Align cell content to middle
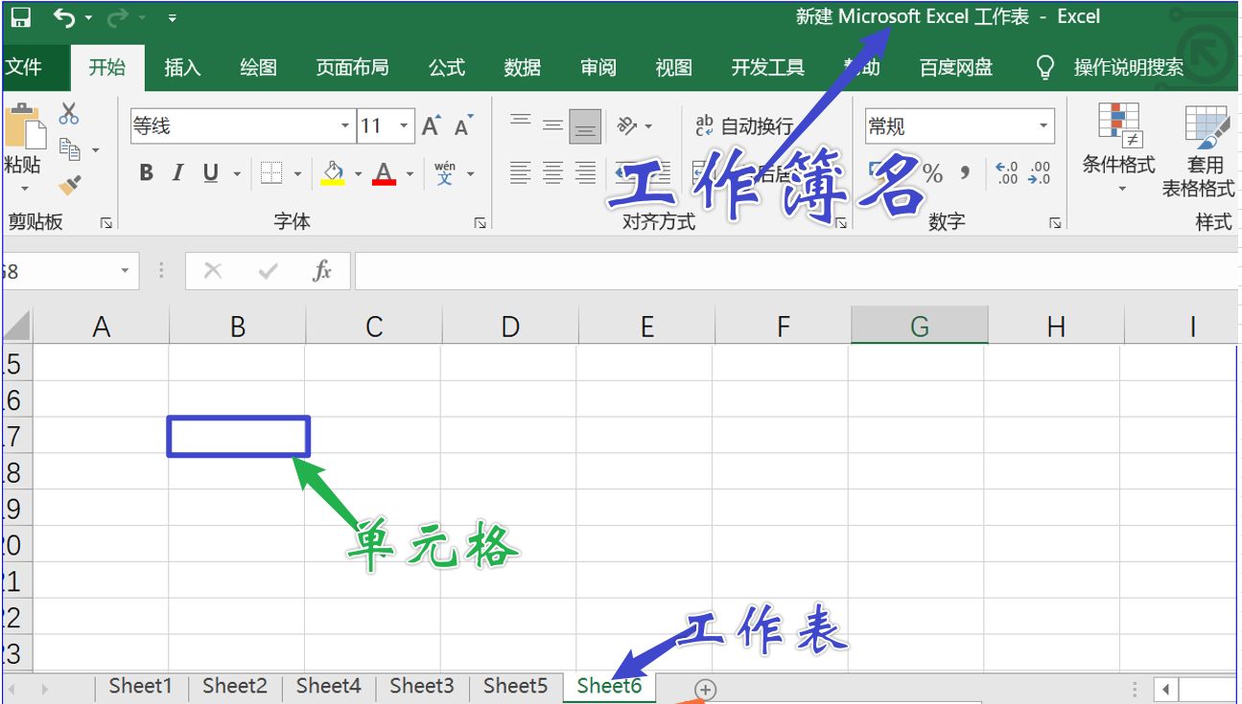Screen dimensions: 1242x704 553,125
